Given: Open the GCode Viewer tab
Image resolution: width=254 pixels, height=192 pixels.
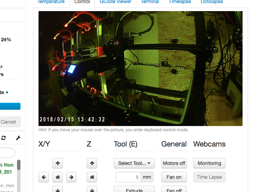Looking at the screenshot, I should pyautogui.click(x=116, y=2).
